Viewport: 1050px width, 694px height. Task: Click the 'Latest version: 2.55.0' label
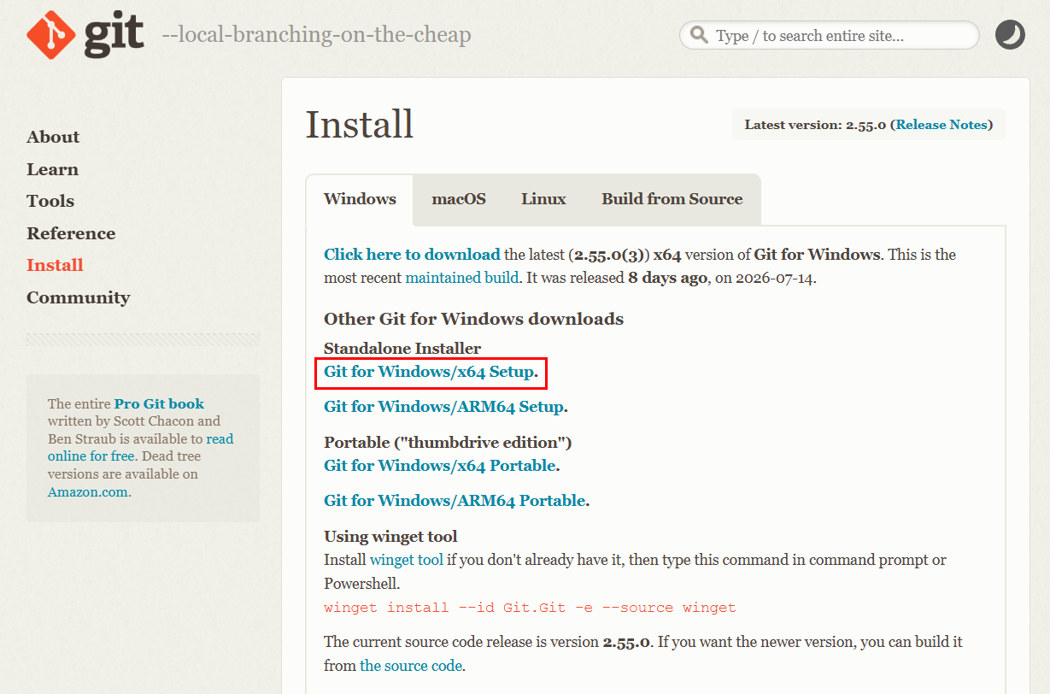[815, 125]
